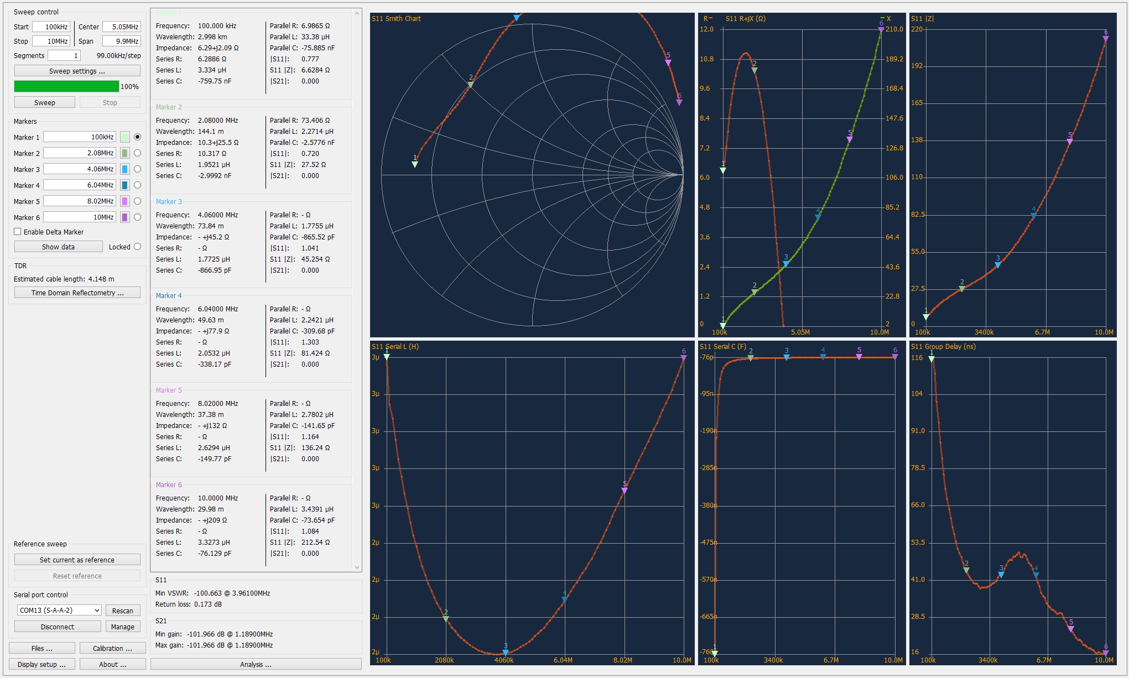The height and width of the screenshot is (678, 1129).
Task: Open Marker 3 color swatch
Action: pyautogui.click(x=125, y=169)
